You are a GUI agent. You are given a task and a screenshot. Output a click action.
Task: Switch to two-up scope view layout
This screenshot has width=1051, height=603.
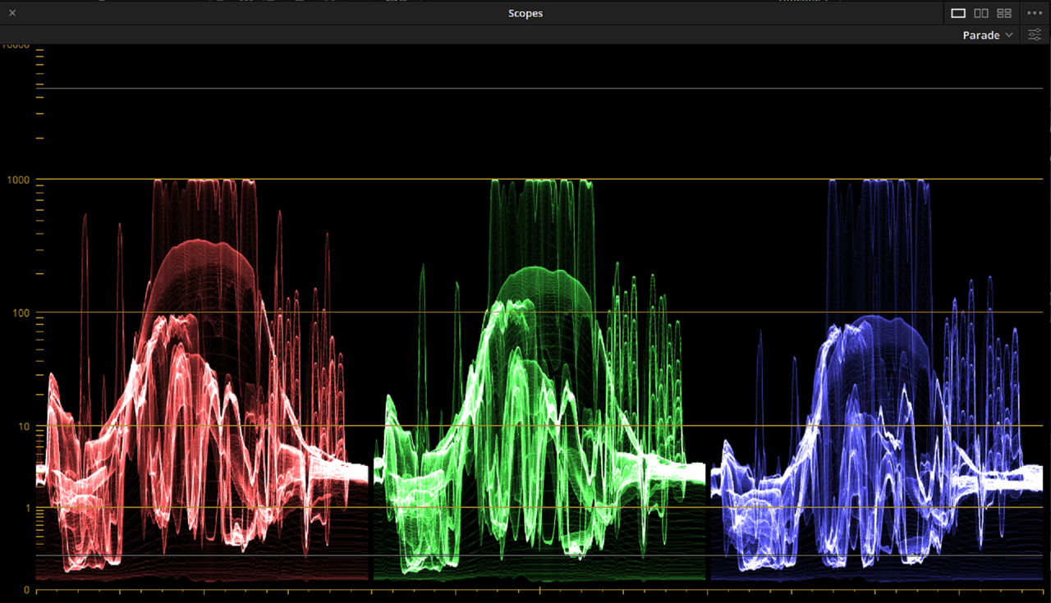coord(981,13)
